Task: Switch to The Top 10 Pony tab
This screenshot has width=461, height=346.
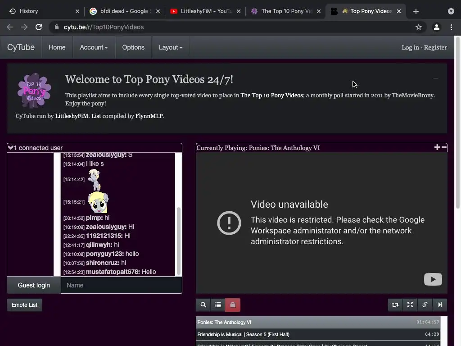Action: (x=286, y=11)
